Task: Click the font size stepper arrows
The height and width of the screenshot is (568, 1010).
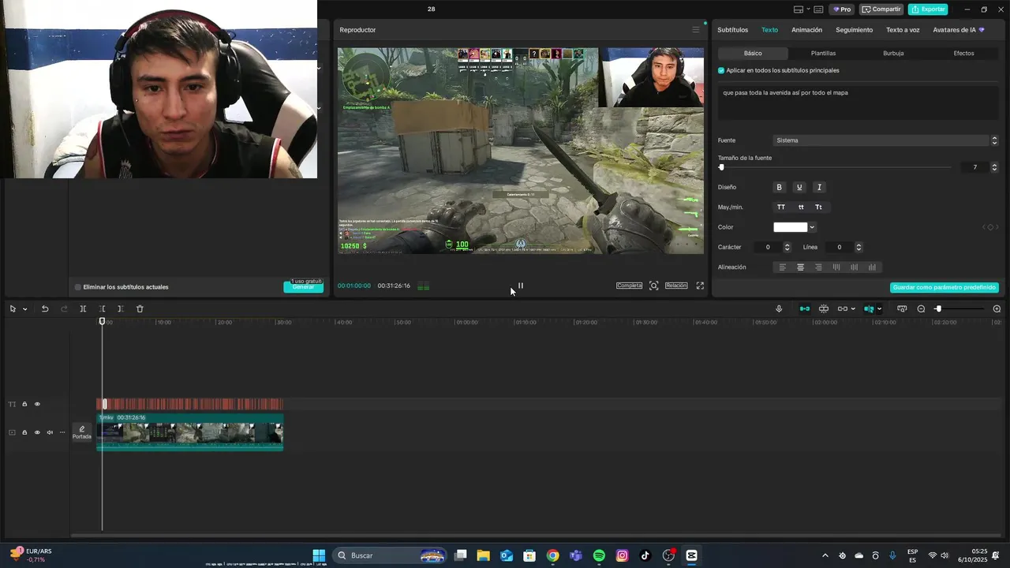Action: pos(994,167)
